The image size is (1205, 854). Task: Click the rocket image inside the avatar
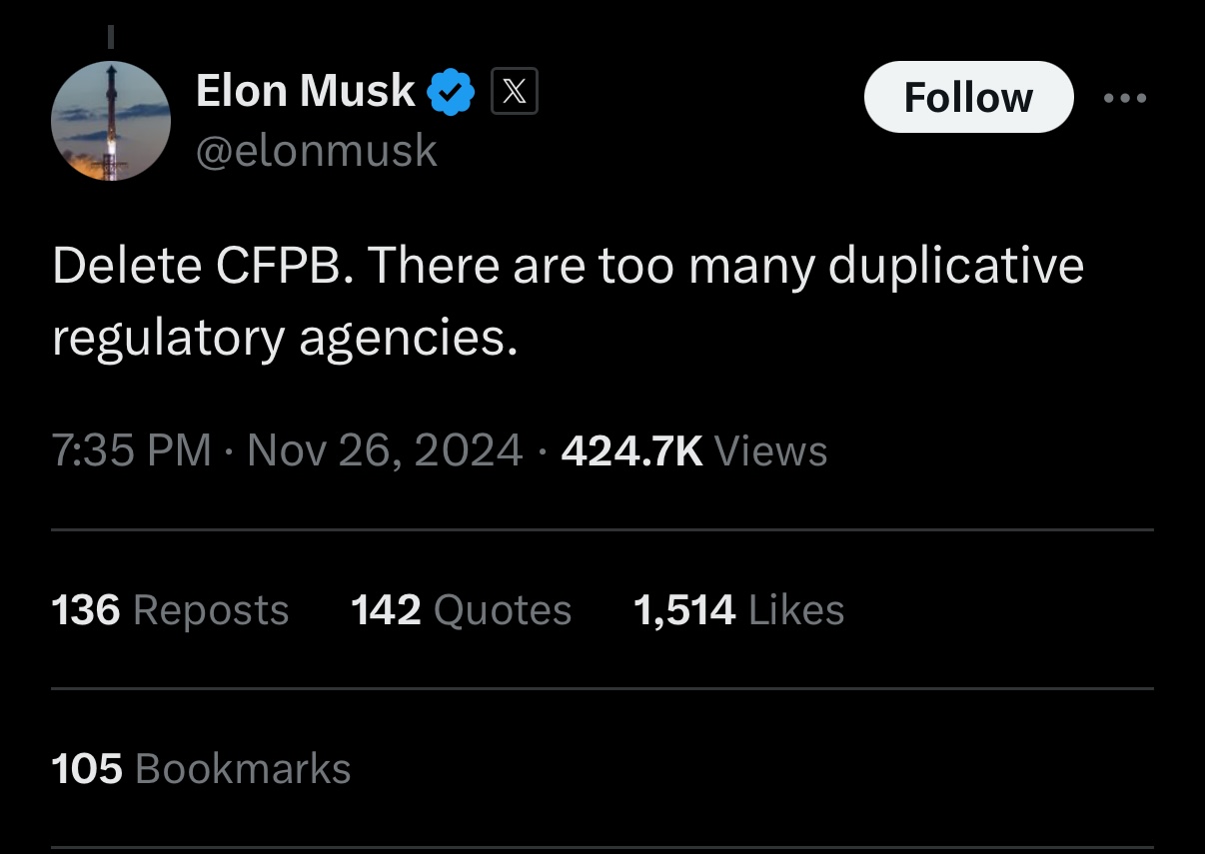click(x=113, y=115)
